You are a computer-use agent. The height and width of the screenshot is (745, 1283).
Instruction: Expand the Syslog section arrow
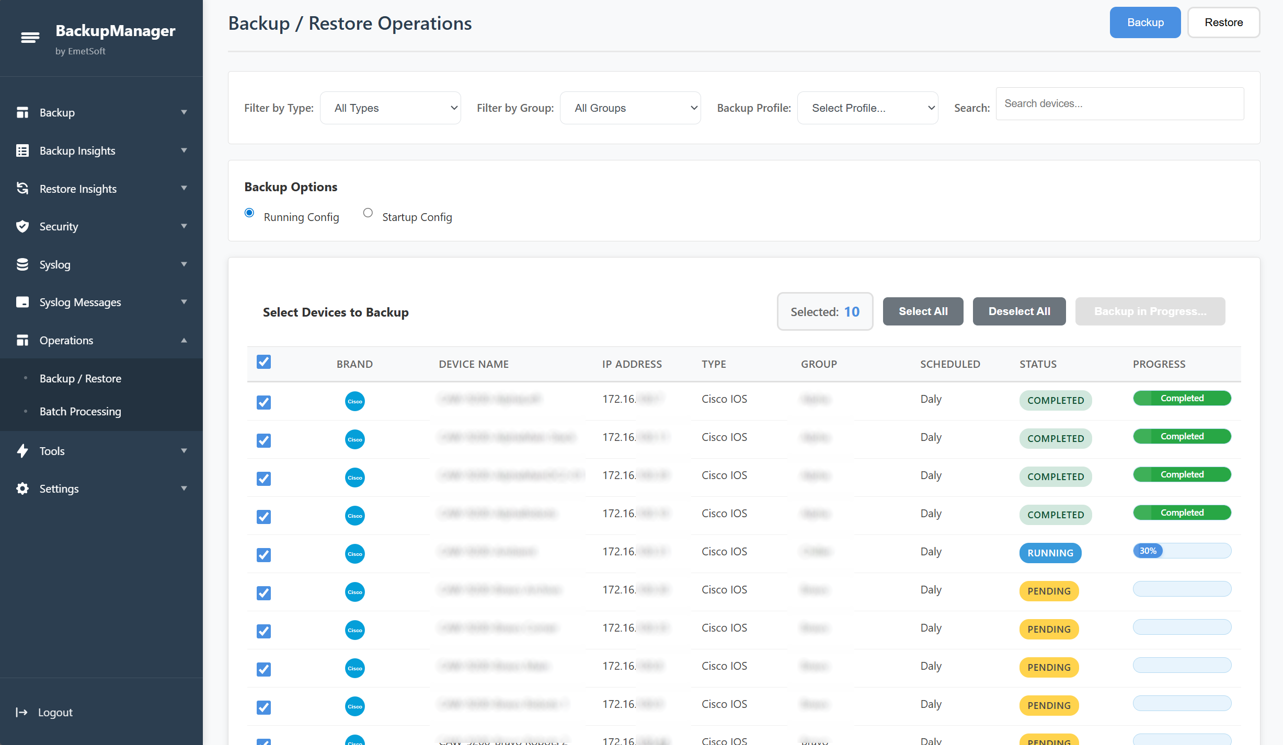point(184,264)
